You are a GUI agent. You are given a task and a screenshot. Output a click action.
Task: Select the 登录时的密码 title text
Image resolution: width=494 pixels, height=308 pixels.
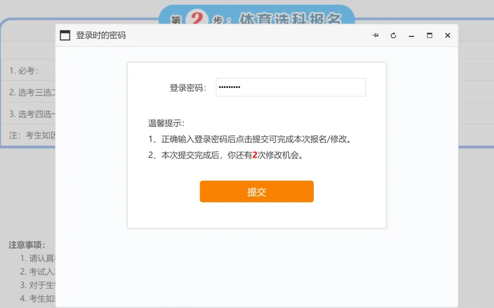pyautogui.click(x=101, y=35)
